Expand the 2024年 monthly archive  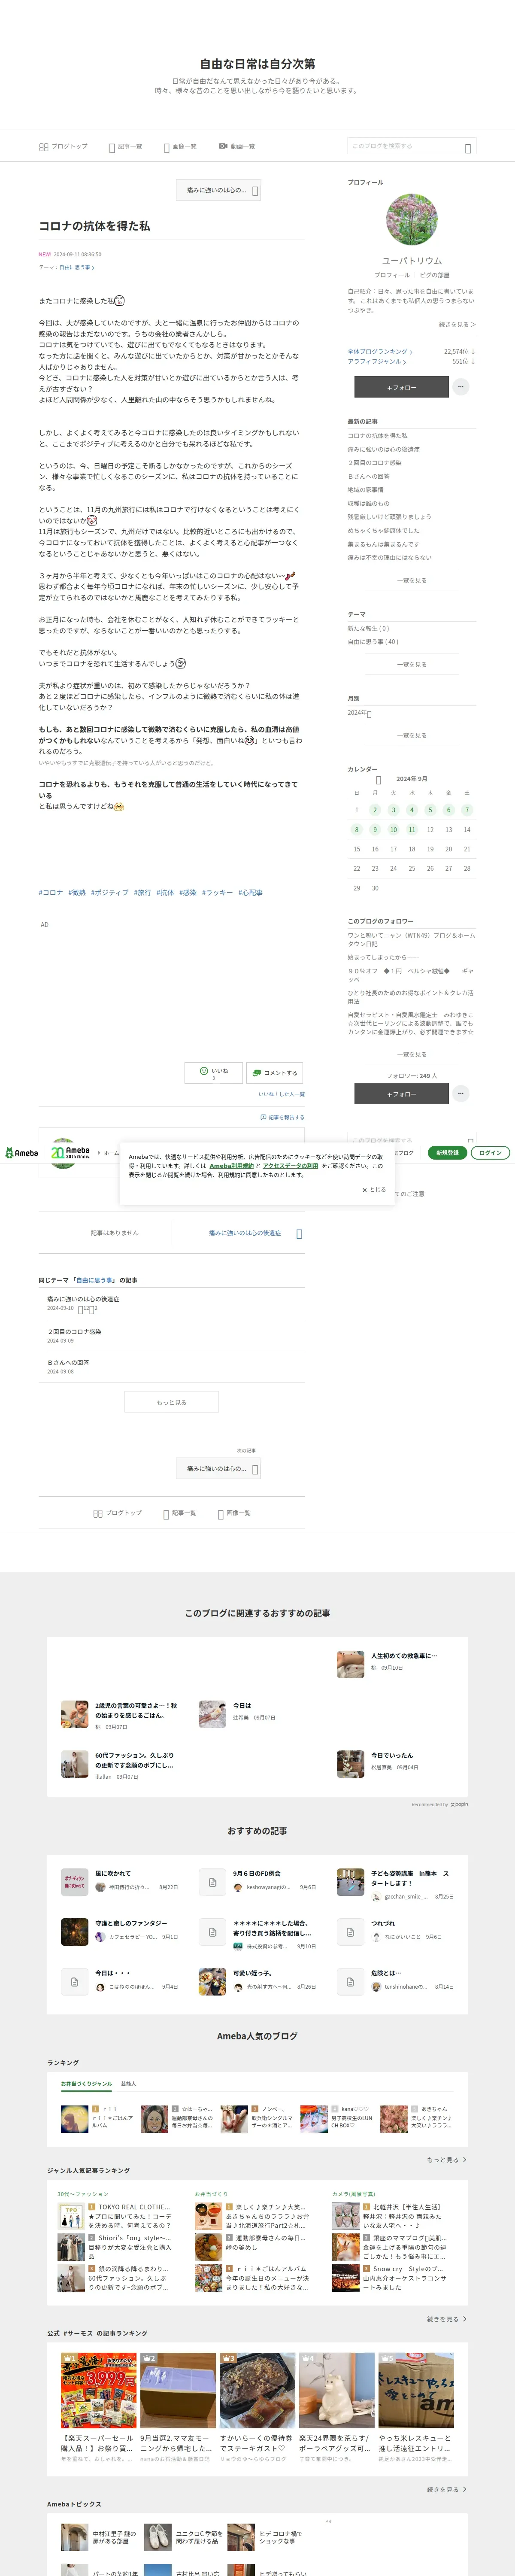point(359,713)
